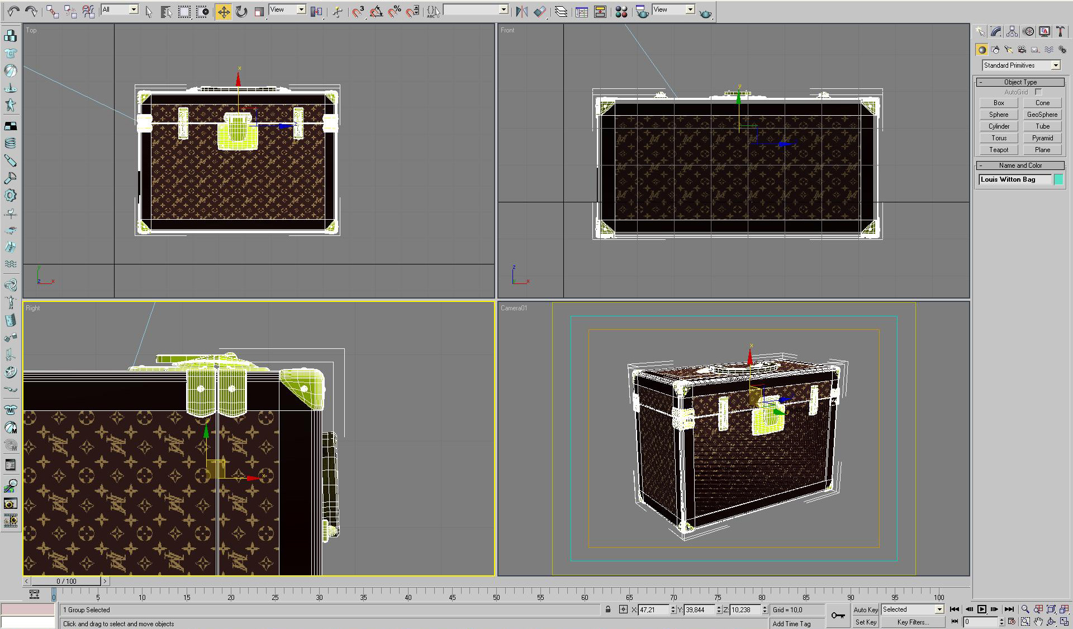This screenshot has width=1073, height=629.
Task: Click the Box primitive button
Action: tap(999, 103)
